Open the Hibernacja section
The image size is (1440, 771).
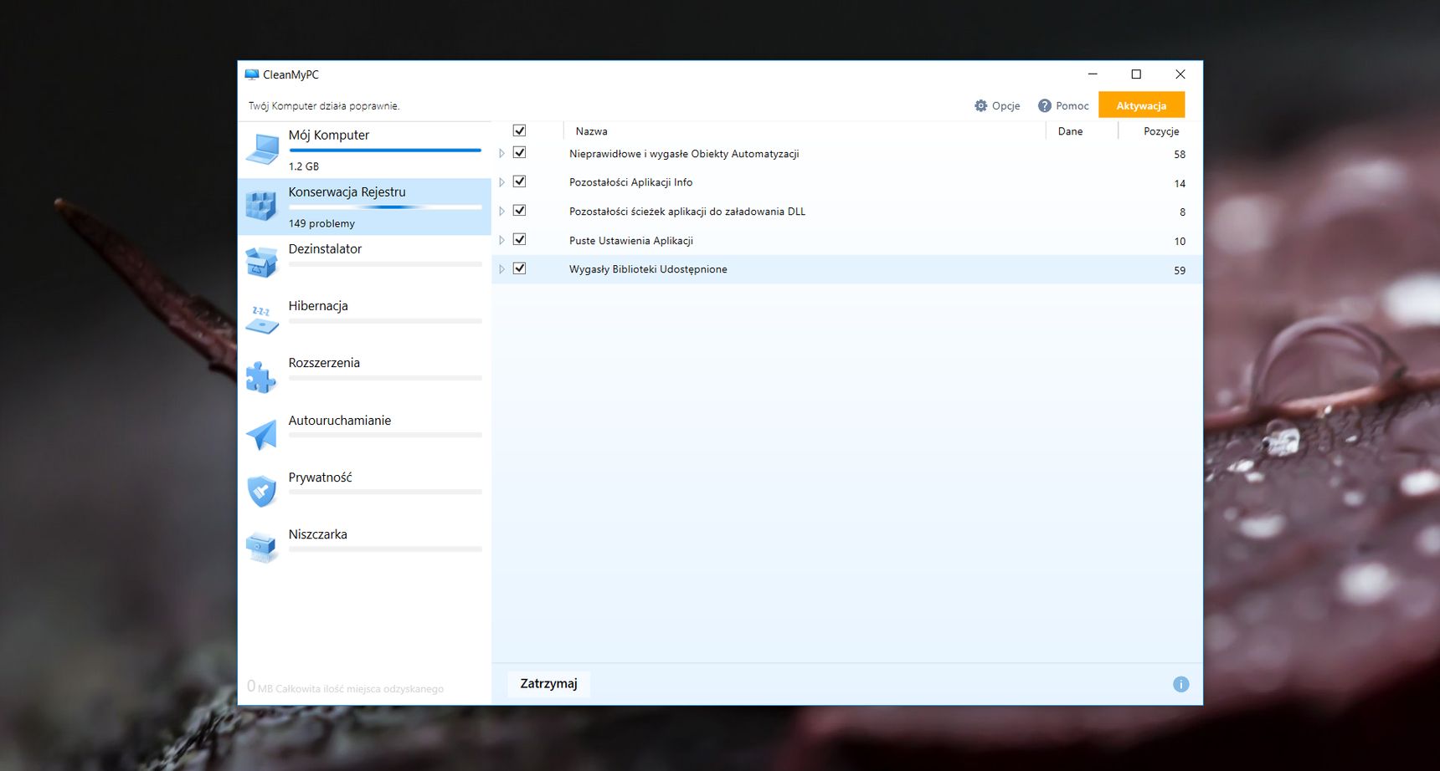364,320
